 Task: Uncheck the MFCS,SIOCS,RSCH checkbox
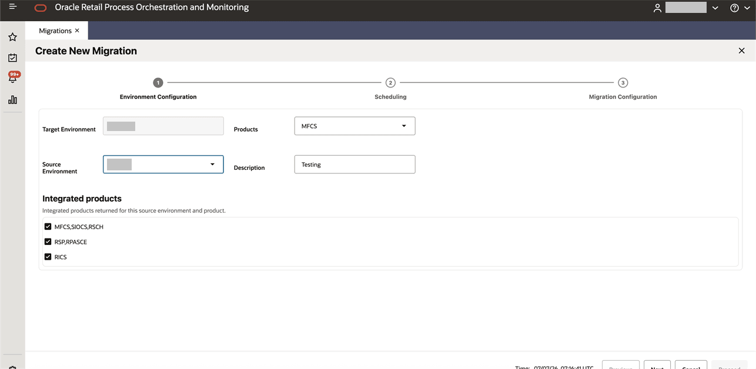48,226
